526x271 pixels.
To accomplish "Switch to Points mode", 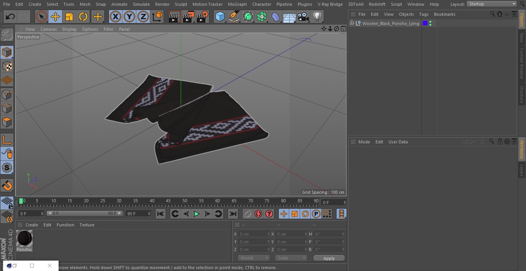I will tap(7, 94).
